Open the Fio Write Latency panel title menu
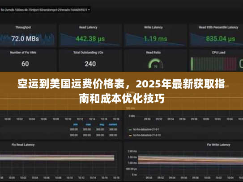Screen dimensions: 243x182 click(218, 145)
